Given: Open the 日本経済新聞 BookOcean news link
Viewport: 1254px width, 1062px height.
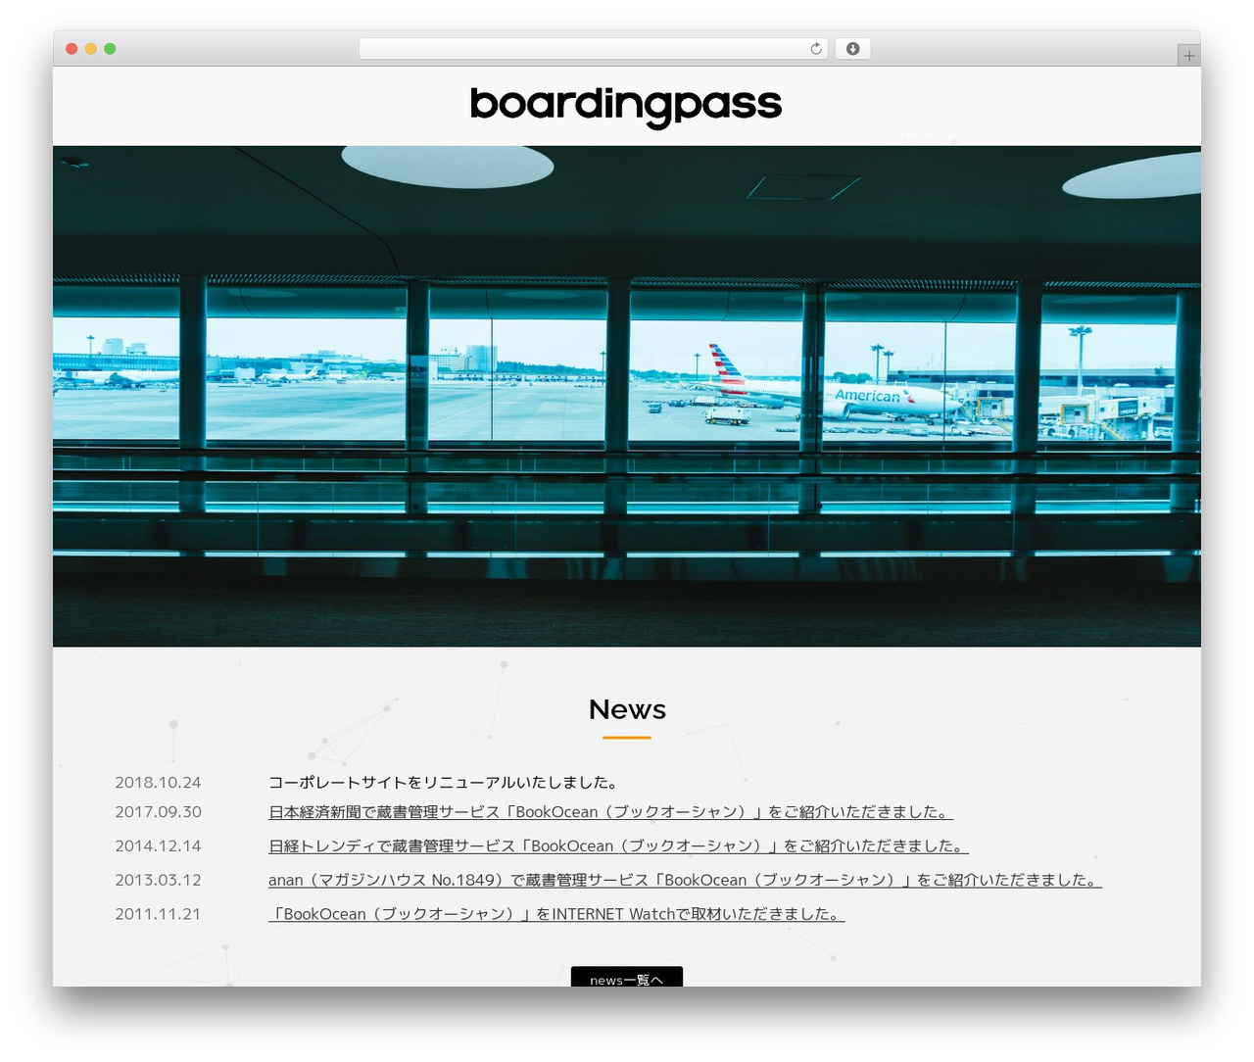Looking at the screenshot, I should (x=610, y=812).
